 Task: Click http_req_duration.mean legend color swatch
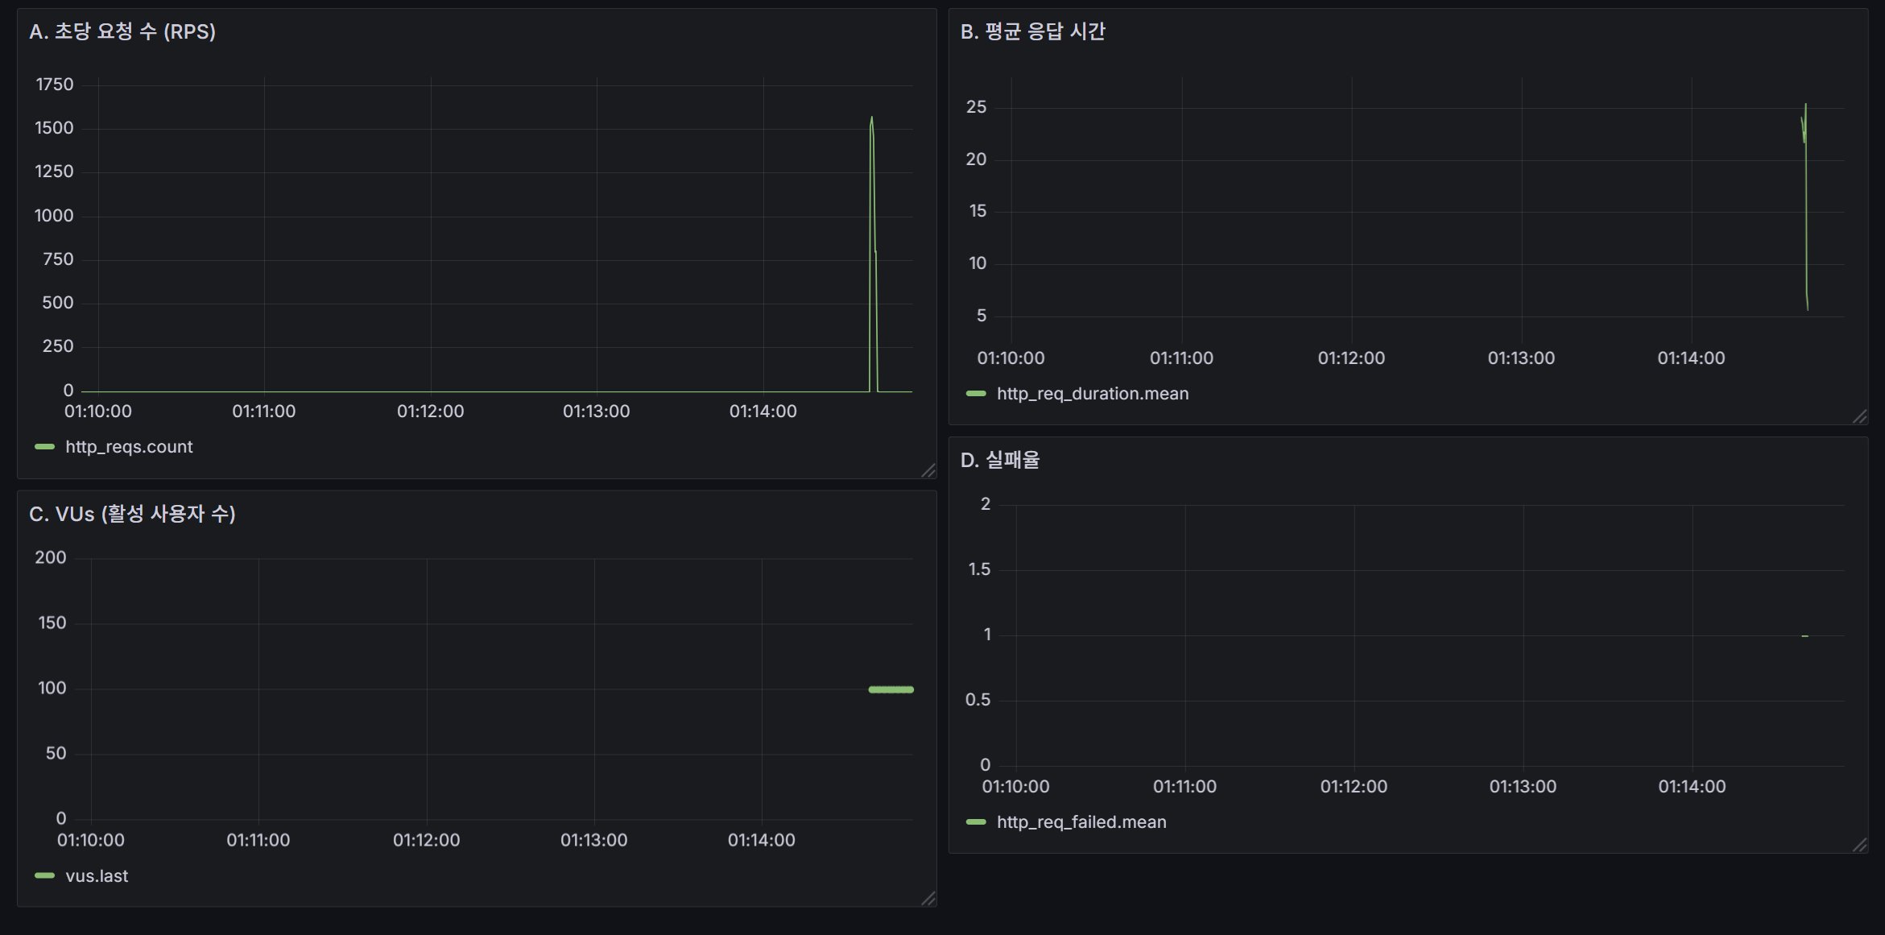tap(976, 393)
